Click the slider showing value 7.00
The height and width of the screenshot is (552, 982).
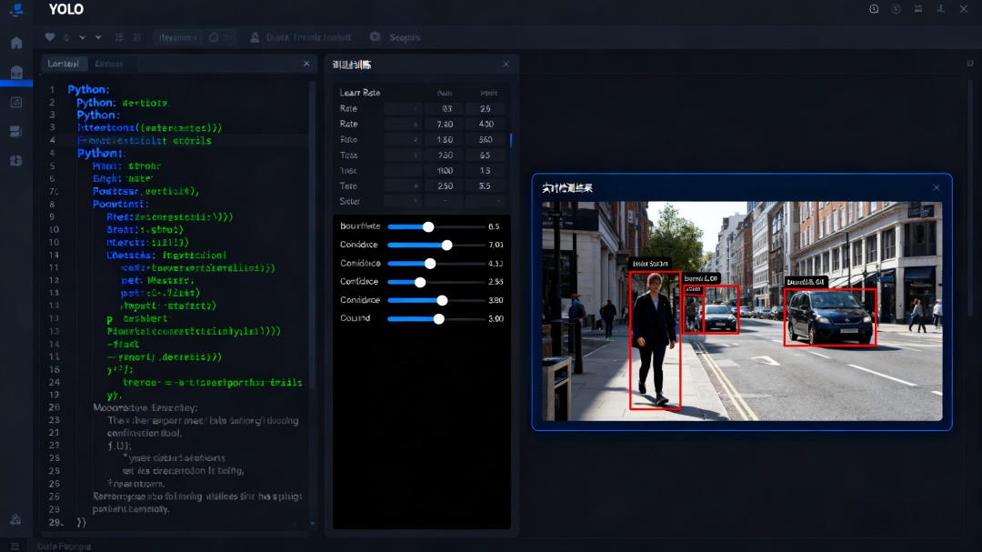pos(446,245)
